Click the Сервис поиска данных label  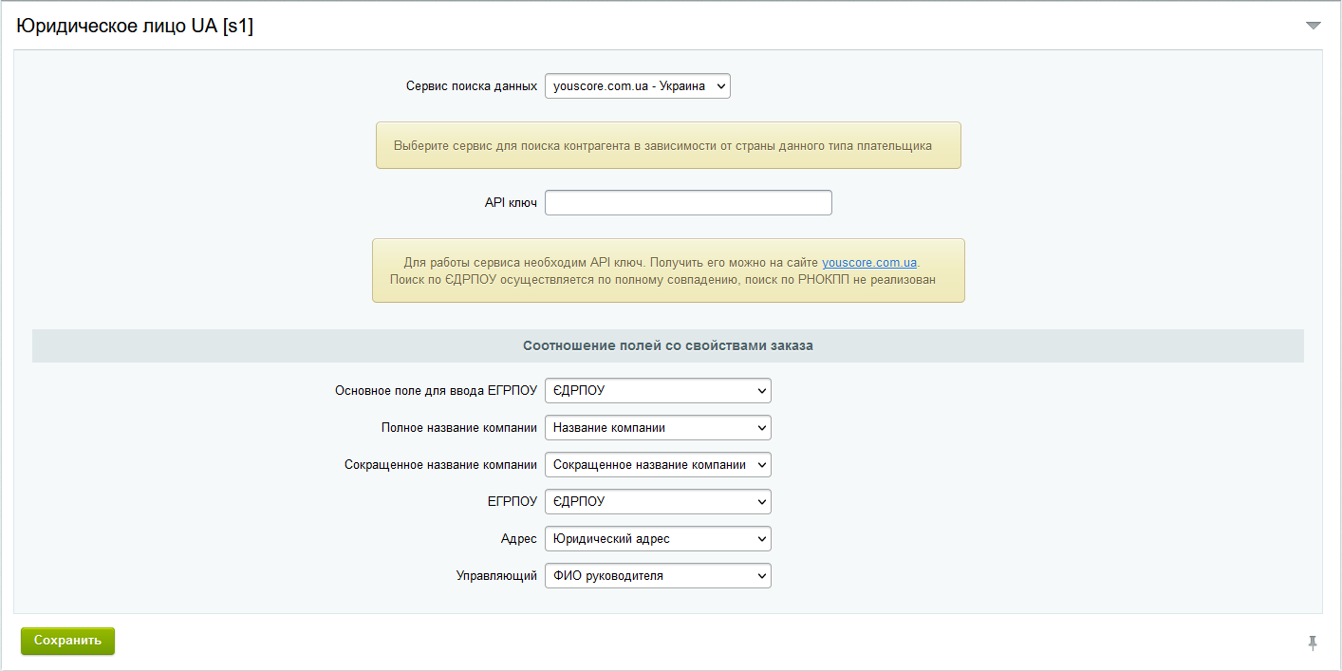pos(472,86)
